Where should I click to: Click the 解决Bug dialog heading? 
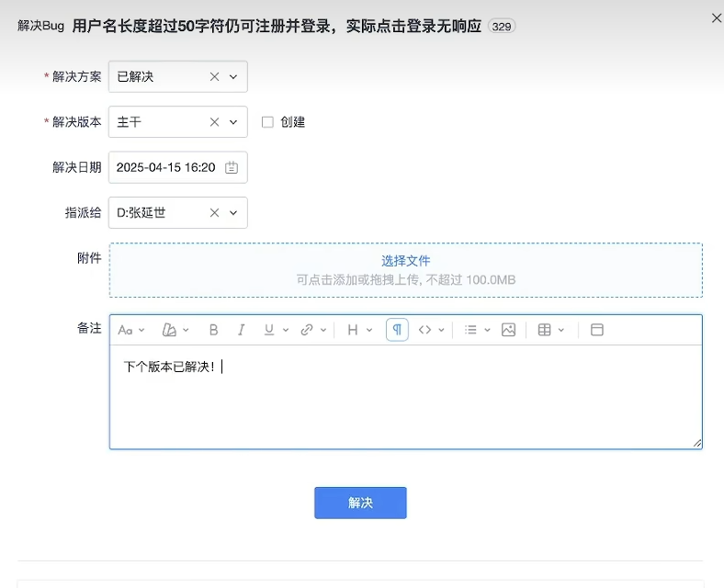click(x=40, y=26)
